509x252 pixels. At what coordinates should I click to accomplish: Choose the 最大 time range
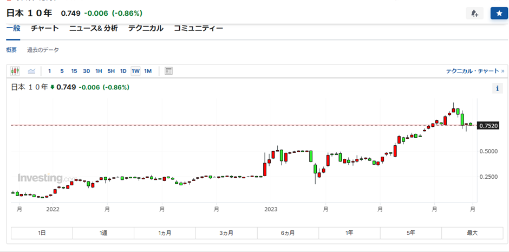pos(472,233)
